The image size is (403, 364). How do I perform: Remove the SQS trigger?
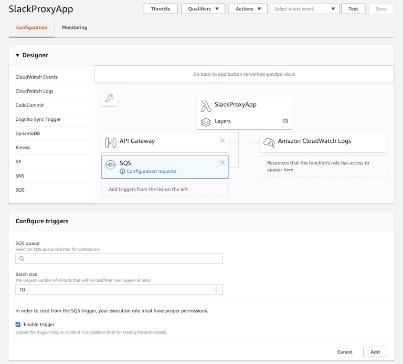222,163
